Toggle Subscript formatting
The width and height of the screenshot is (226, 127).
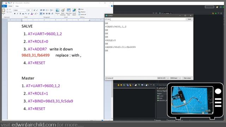pyautogui.click(x=26, y=14)
